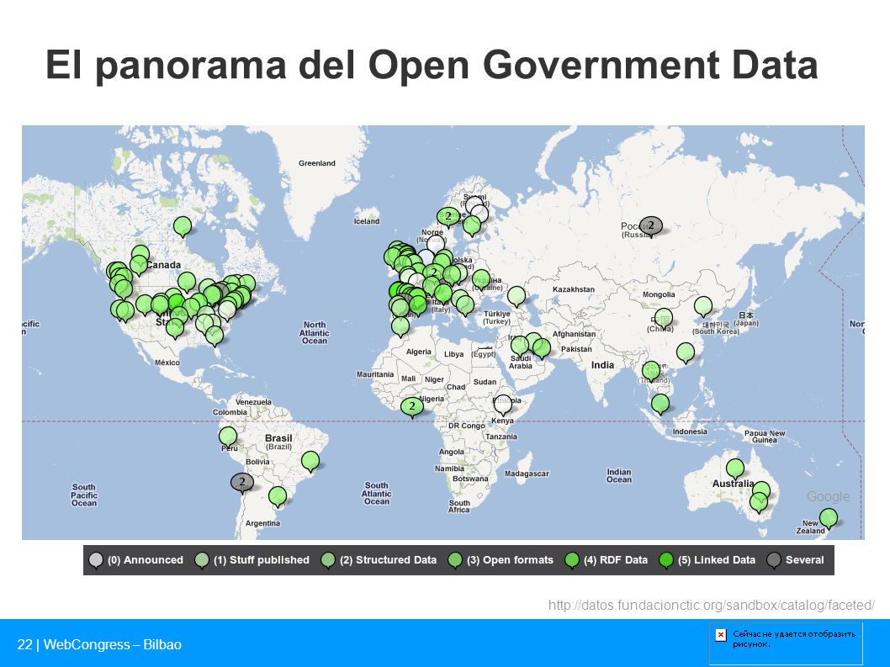Click the 'Venezuela' map label

[254, 402]
